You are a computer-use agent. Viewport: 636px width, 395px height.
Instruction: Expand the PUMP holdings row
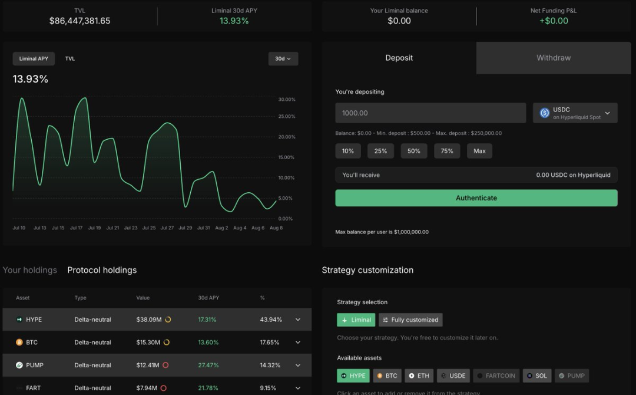(x=297, y=365)
